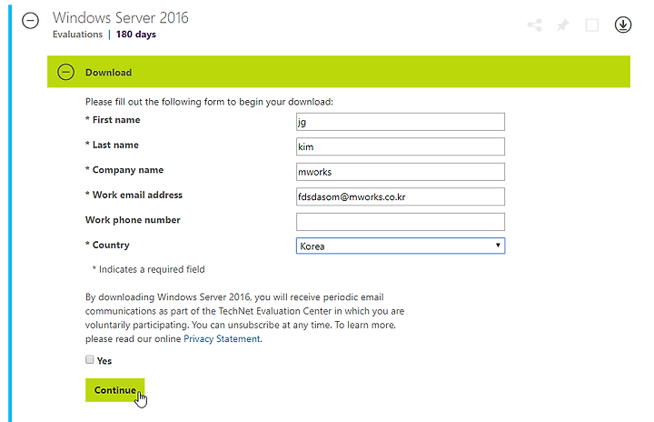Click the '* Work email address' label

click(x=134, y=195)
